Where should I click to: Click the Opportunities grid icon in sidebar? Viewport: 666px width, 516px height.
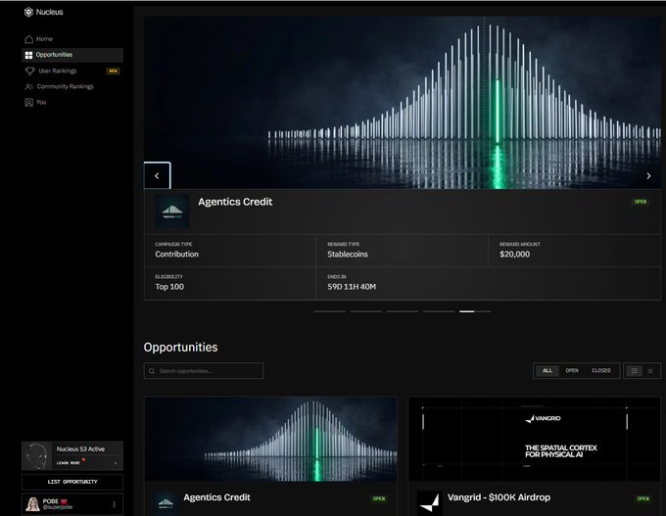click(x=28, y=55)
